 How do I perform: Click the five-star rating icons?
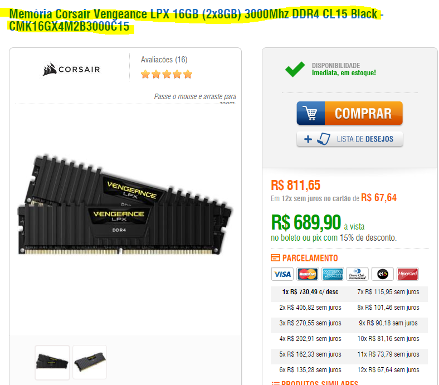(167, 74)
